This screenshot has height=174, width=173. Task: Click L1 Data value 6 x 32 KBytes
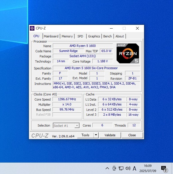coord(112,99)
